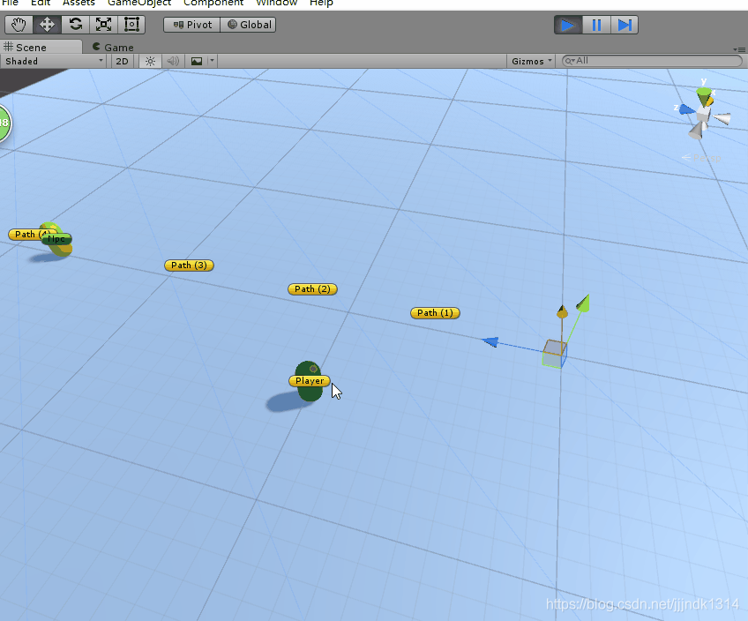This screenshot has width=748, height=621.
Task: Open the Window menu
Action: (x=277, y=3)
